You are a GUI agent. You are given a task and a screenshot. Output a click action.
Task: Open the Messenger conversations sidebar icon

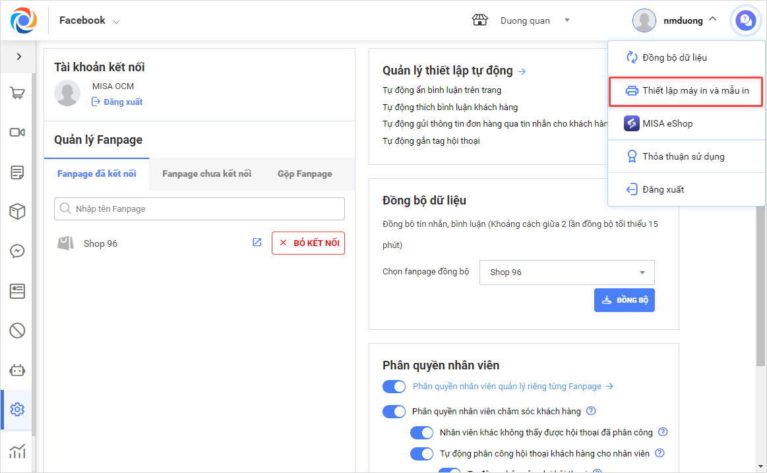click(17, 251)
